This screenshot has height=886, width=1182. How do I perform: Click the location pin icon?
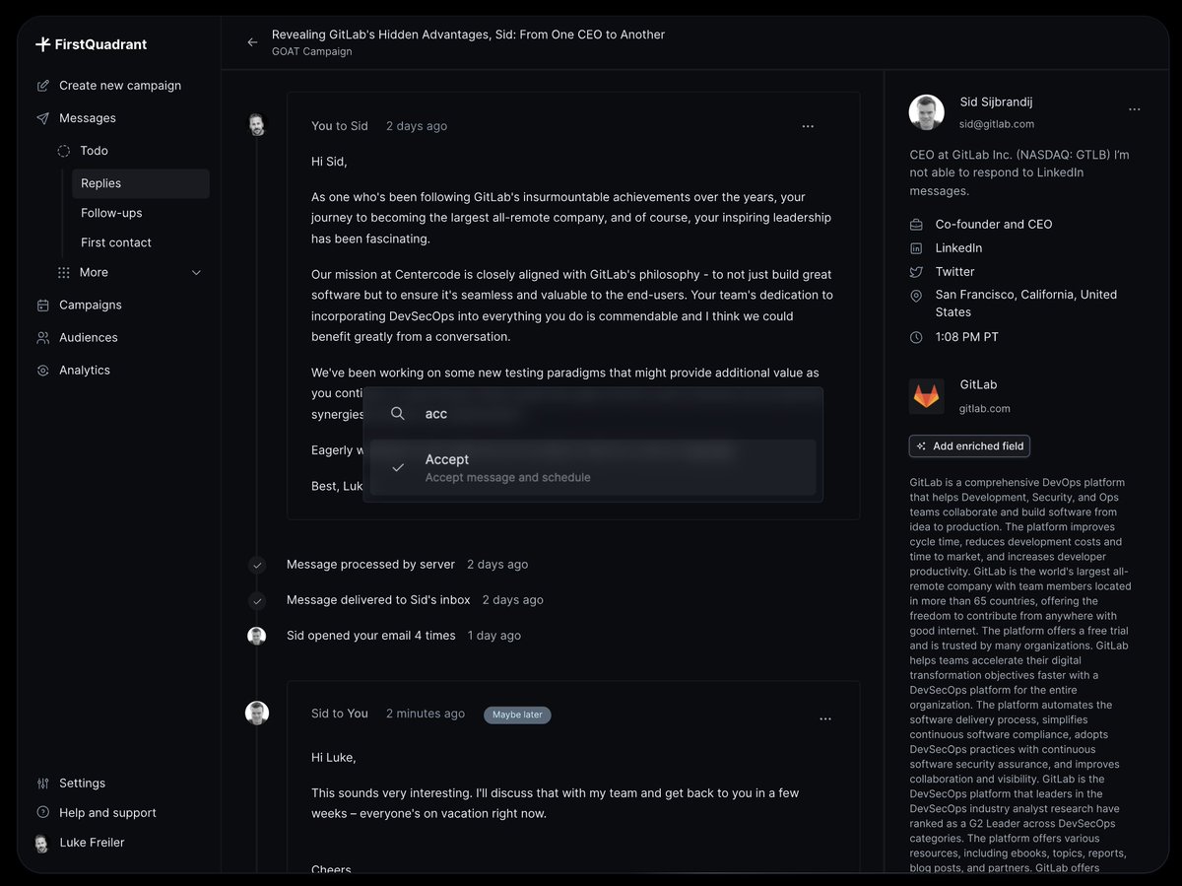coord(916,296)
